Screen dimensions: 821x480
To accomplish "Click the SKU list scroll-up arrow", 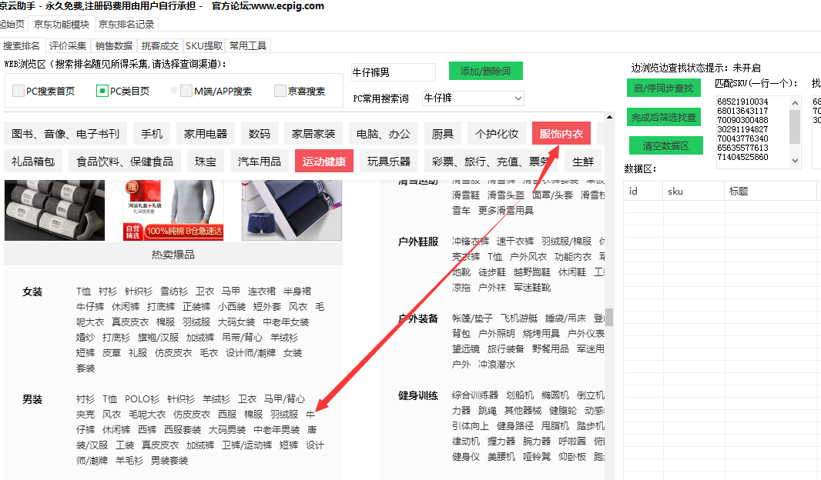I will 795,103.
